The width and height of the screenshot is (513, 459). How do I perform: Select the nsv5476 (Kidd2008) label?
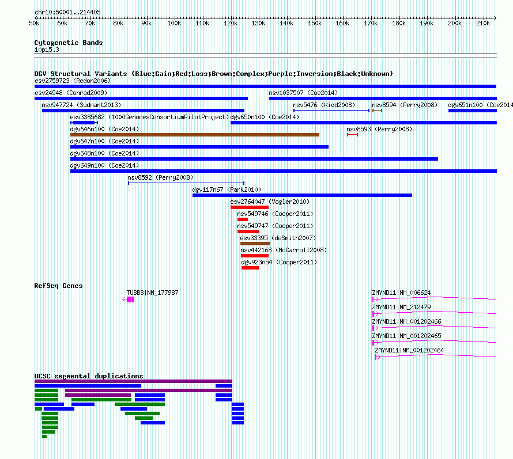(x=324, y=105)
